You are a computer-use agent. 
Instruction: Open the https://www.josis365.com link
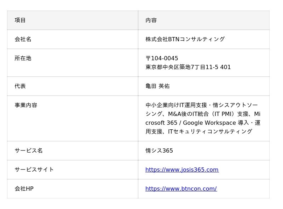pyautogui.click(x=182, y=170)
